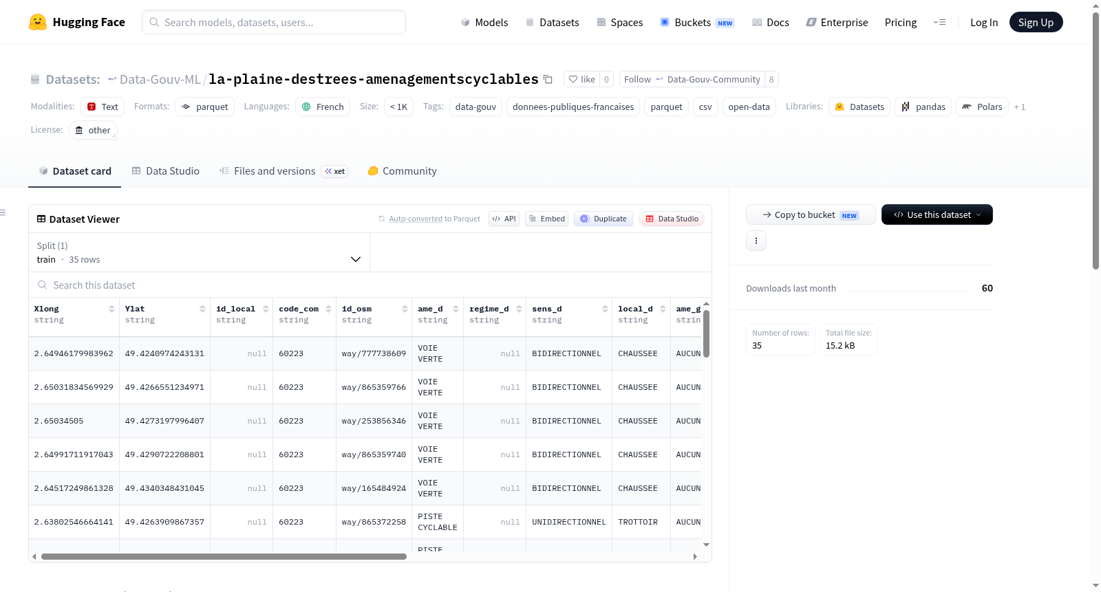Open Data Studio from viewer header
Screen dimensions: 1101x592
coord(672,219)
